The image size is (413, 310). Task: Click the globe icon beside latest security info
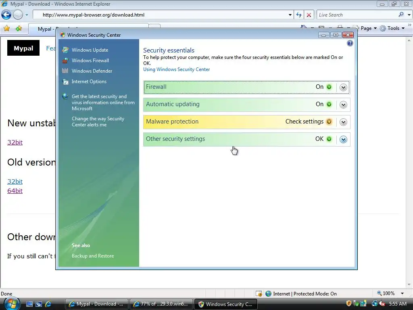click(65, 96)
